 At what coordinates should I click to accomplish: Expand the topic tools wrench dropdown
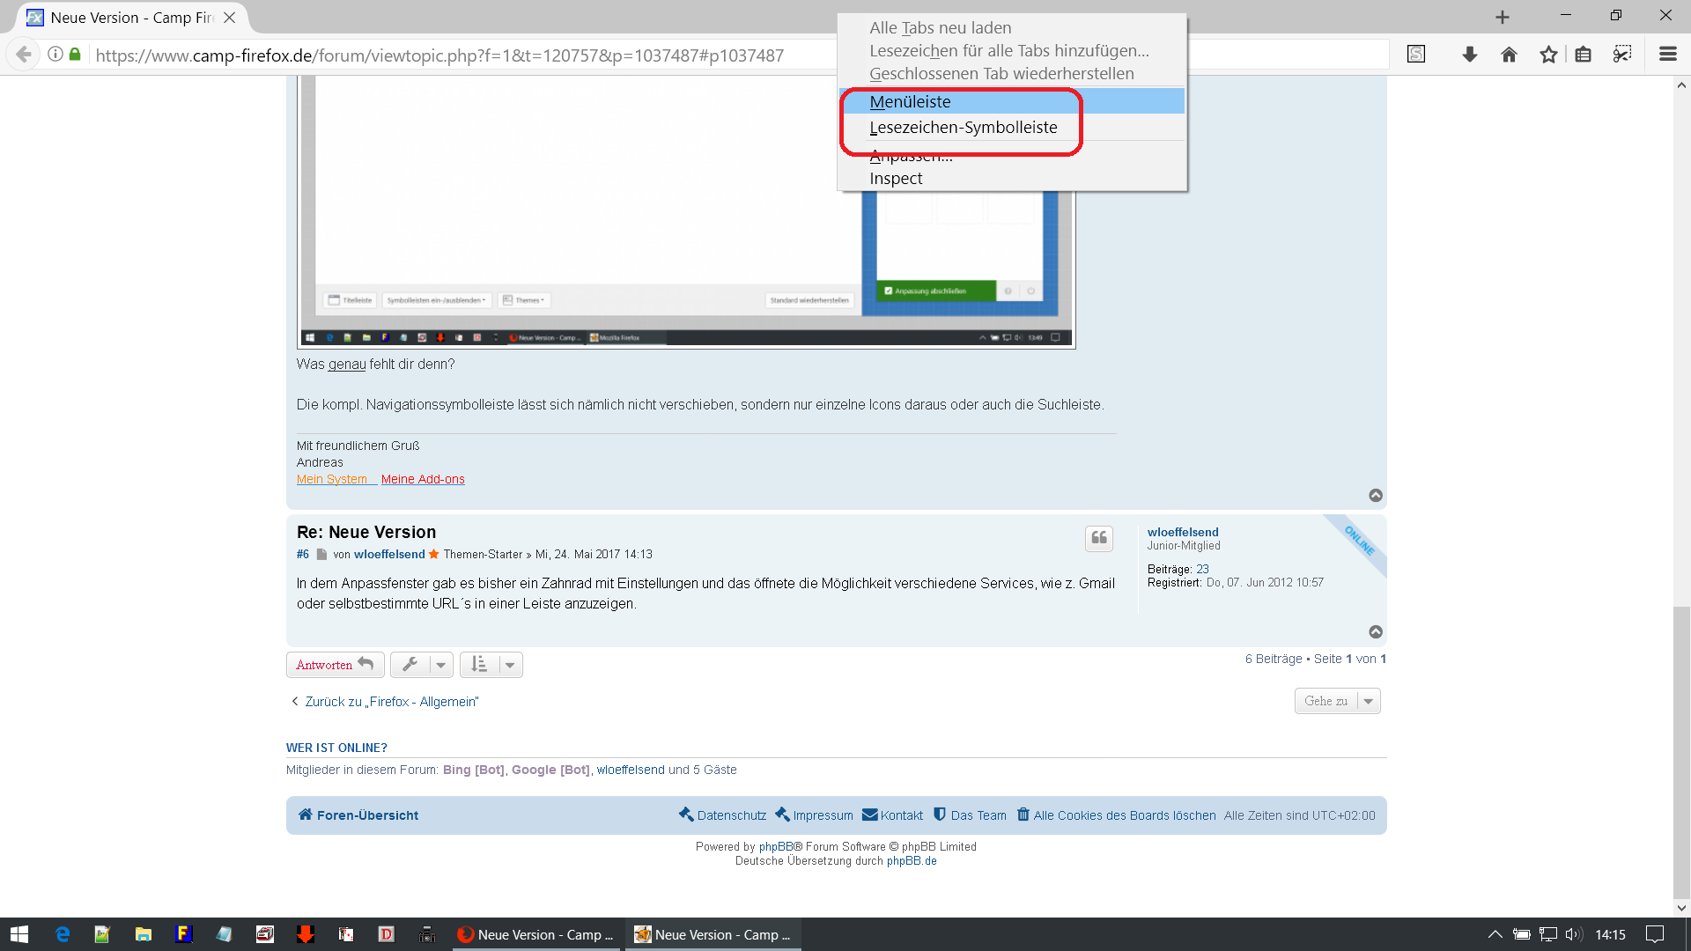(x=422, y=665)
